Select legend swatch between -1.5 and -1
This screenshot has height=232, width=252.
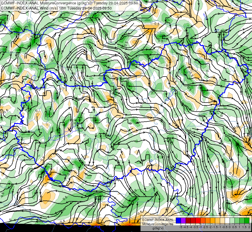point(218,221)
